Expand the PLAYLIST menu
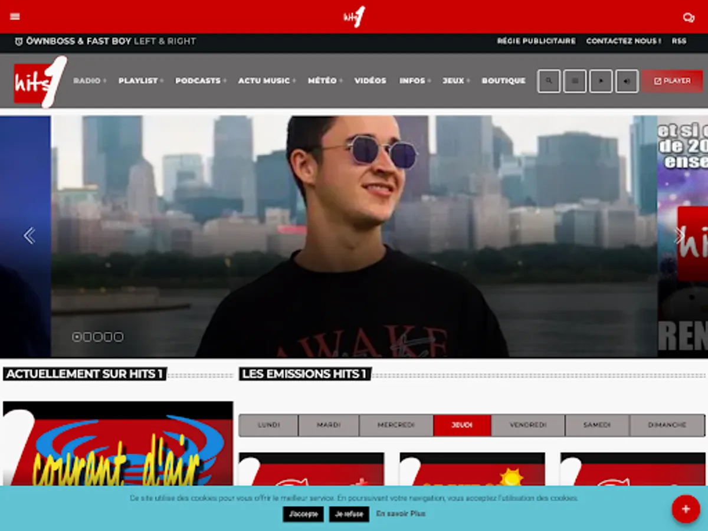 140,81
